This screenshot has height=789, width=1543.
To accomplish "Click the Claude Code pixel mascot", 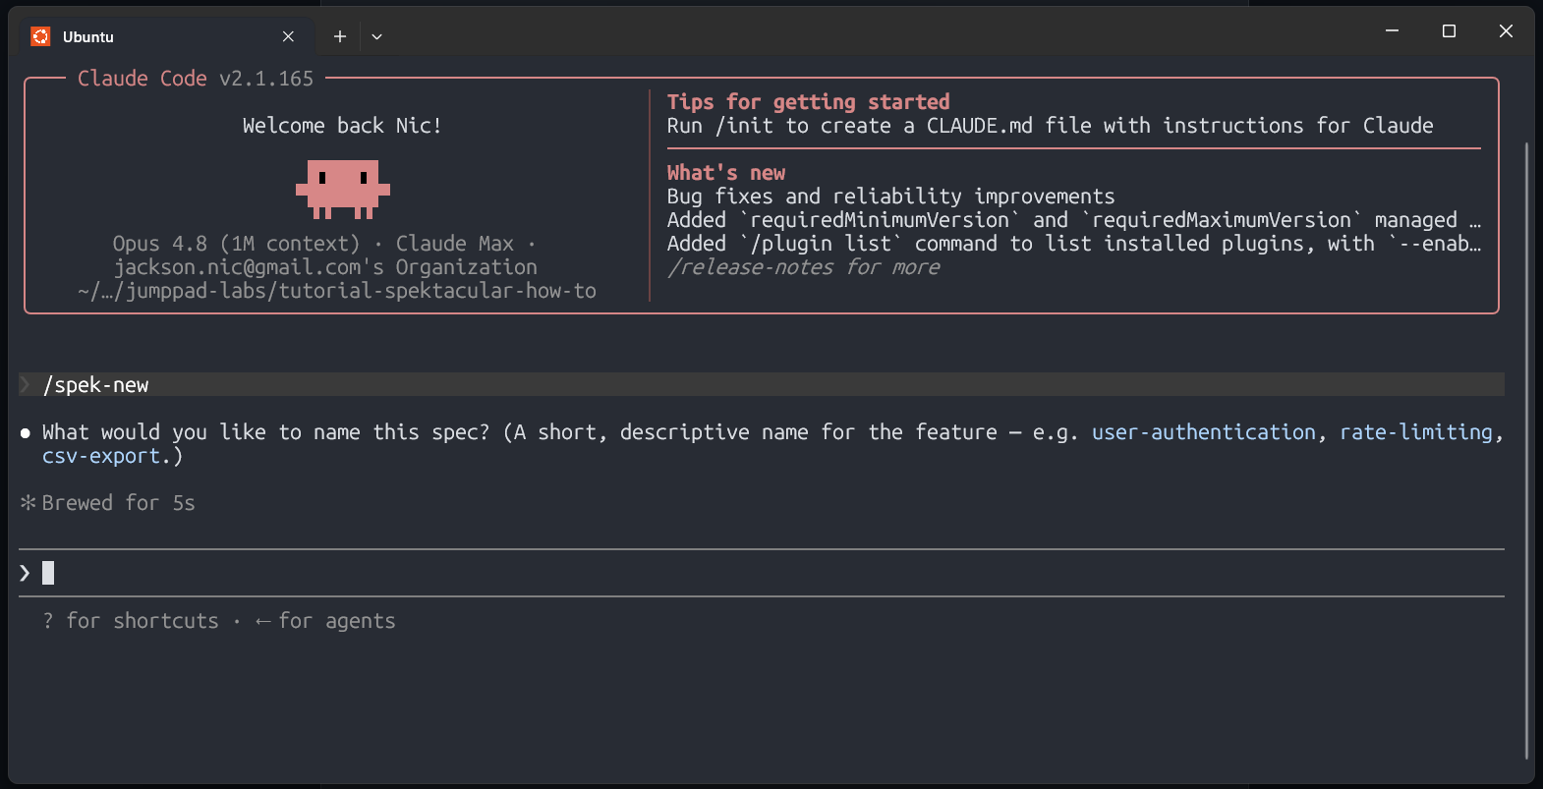I will coord(343,189).
